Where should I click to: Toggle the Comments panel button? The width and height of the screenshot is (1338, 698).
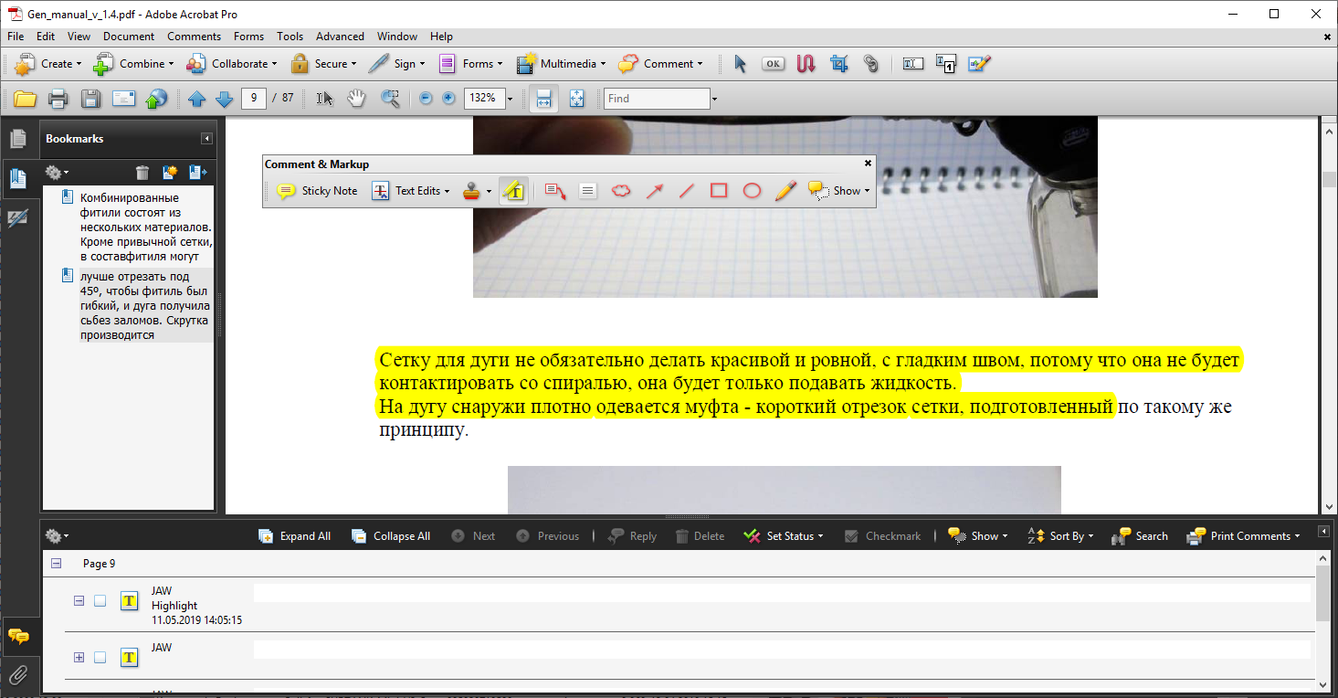[x=18, y=636]
